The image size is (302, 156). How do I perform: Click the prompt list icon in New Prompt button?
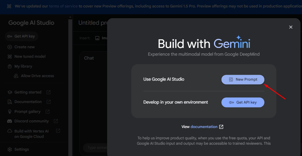231,79
